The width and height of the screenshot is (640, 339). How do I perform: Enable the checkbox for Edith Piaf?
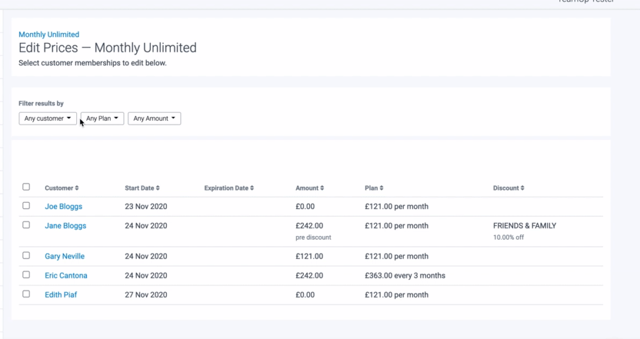coord(26,294)
